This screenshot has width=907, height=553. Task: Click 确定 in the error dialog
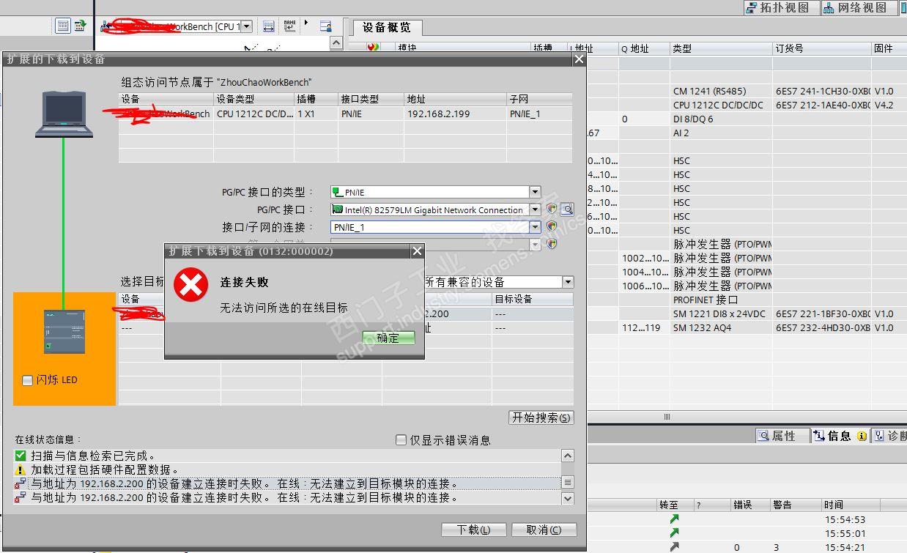(x=388, y=338)
